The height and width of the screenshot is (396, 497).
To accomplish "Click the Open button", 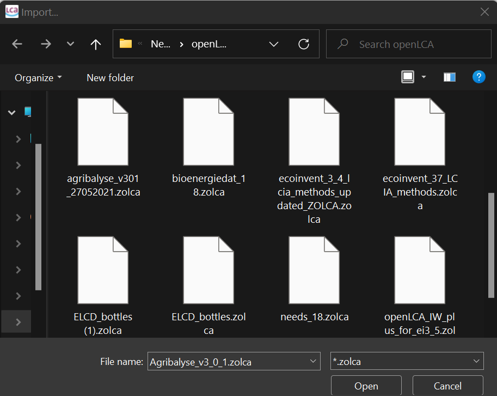I will [x=366, y=386].
